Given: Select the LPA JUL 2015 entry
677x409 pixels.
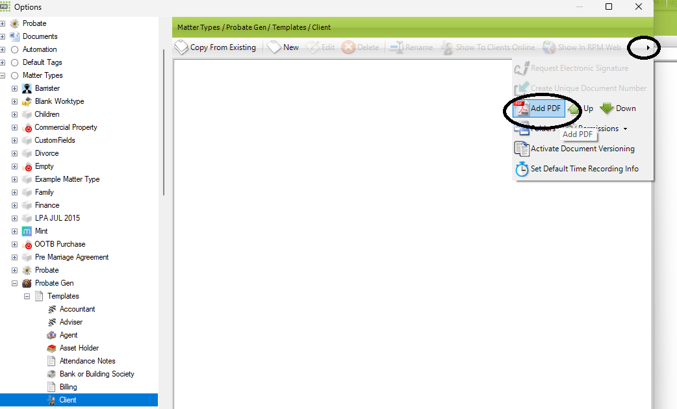Looking at the screenshot, I should (57, 218).
